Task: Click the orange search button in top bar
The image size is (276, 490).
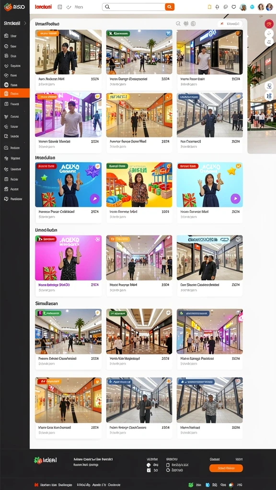Action: (x=170, y=7)
